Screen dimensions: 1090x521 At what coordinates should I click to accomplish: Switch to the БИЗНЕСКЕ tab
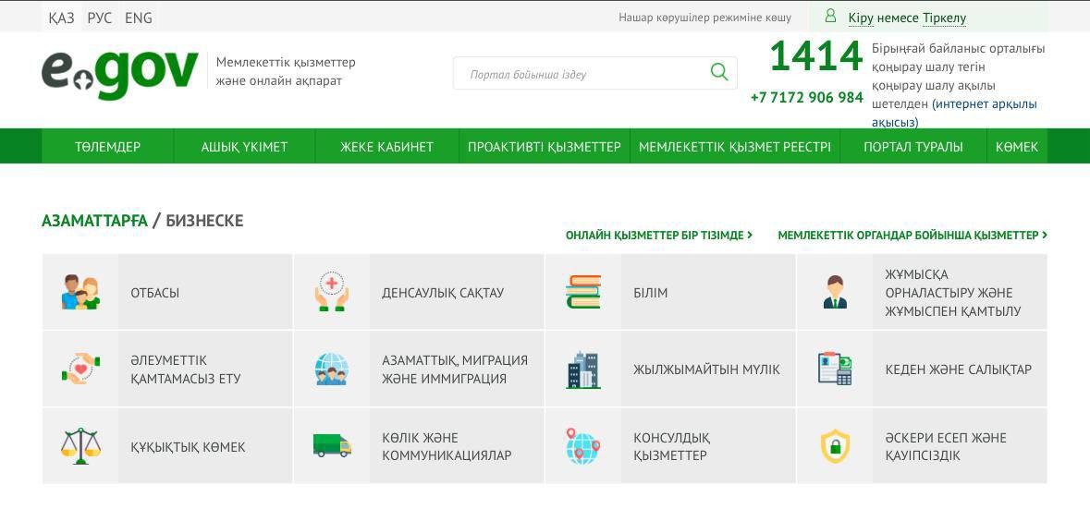pyautogui.click(x=204, y=221)
